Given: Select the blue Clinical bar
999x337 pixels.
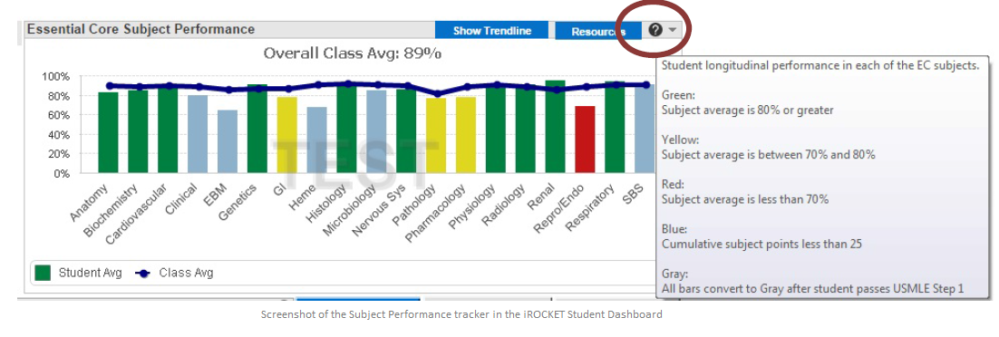Looking at the screenshot, I should (198, 134).
